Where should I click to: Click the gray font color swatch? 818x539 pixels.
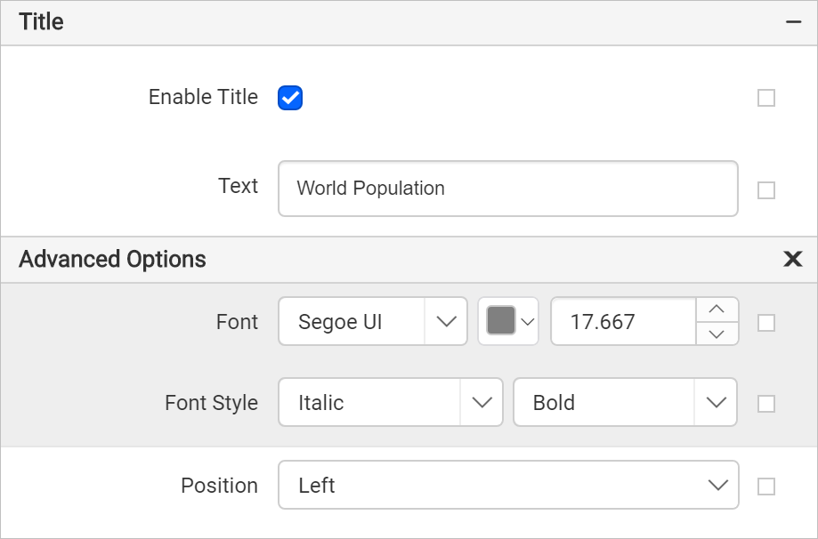pos(501,321)
